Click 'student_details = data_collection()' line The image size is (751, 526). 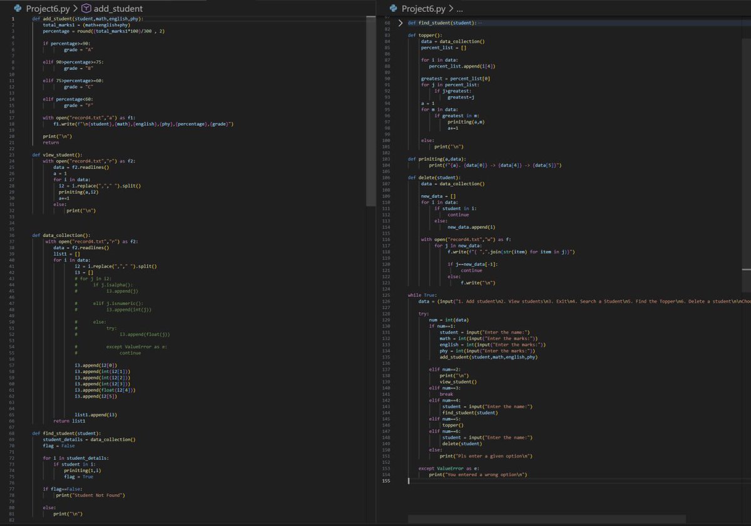click(89, 440)
